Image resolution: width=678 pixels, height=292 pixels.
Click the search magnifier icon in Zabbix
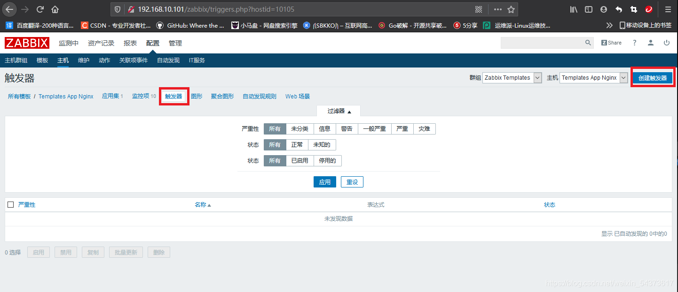point(588,43)
